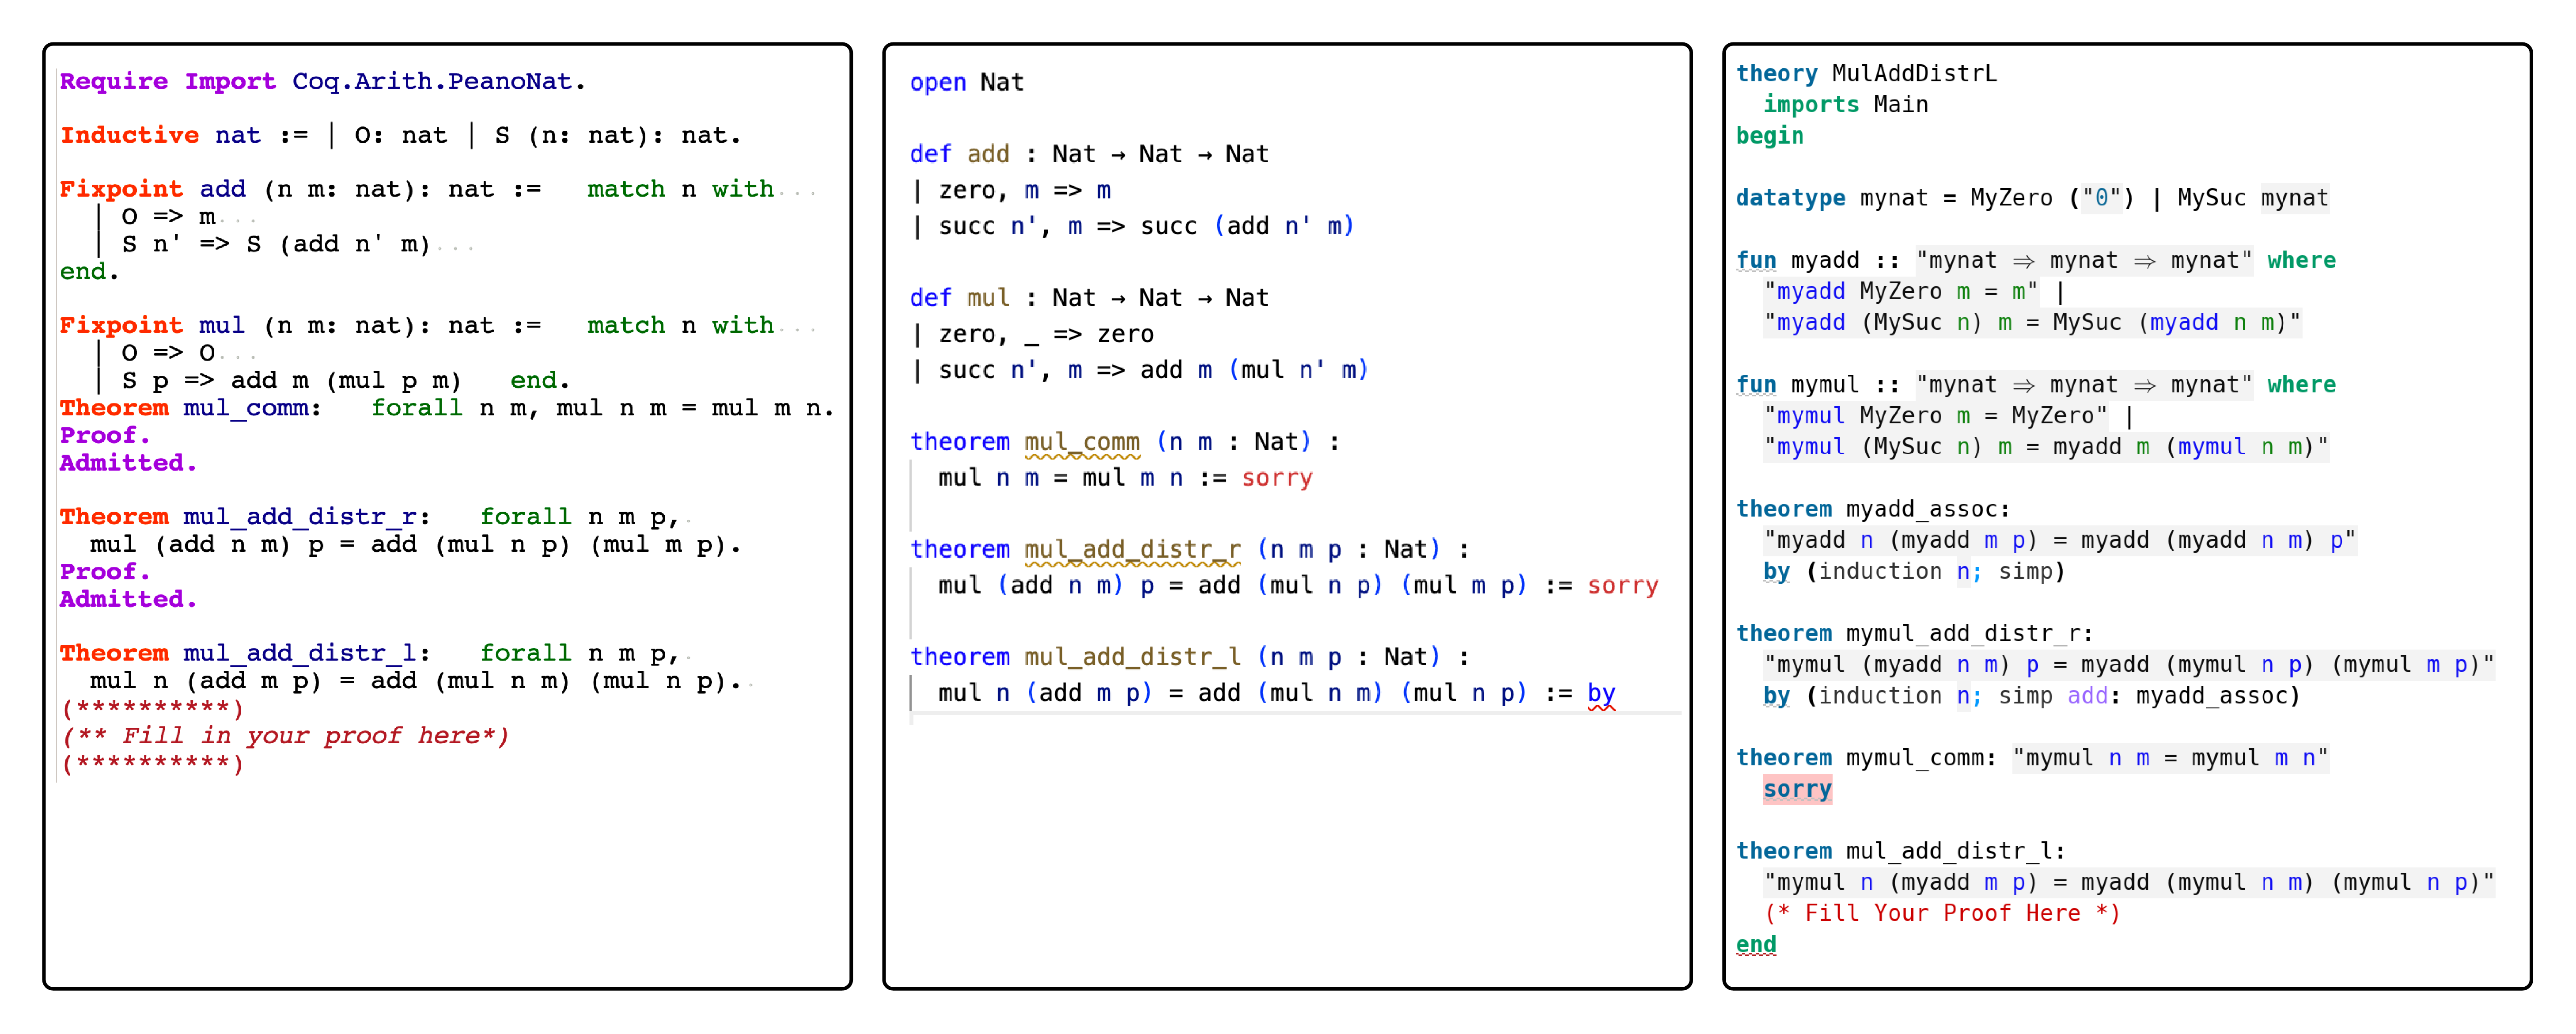The image size is (2576, 1034).
Task: Click the underlined 'end' keyword in Isabelle
Action: [x=1756, y=944]
